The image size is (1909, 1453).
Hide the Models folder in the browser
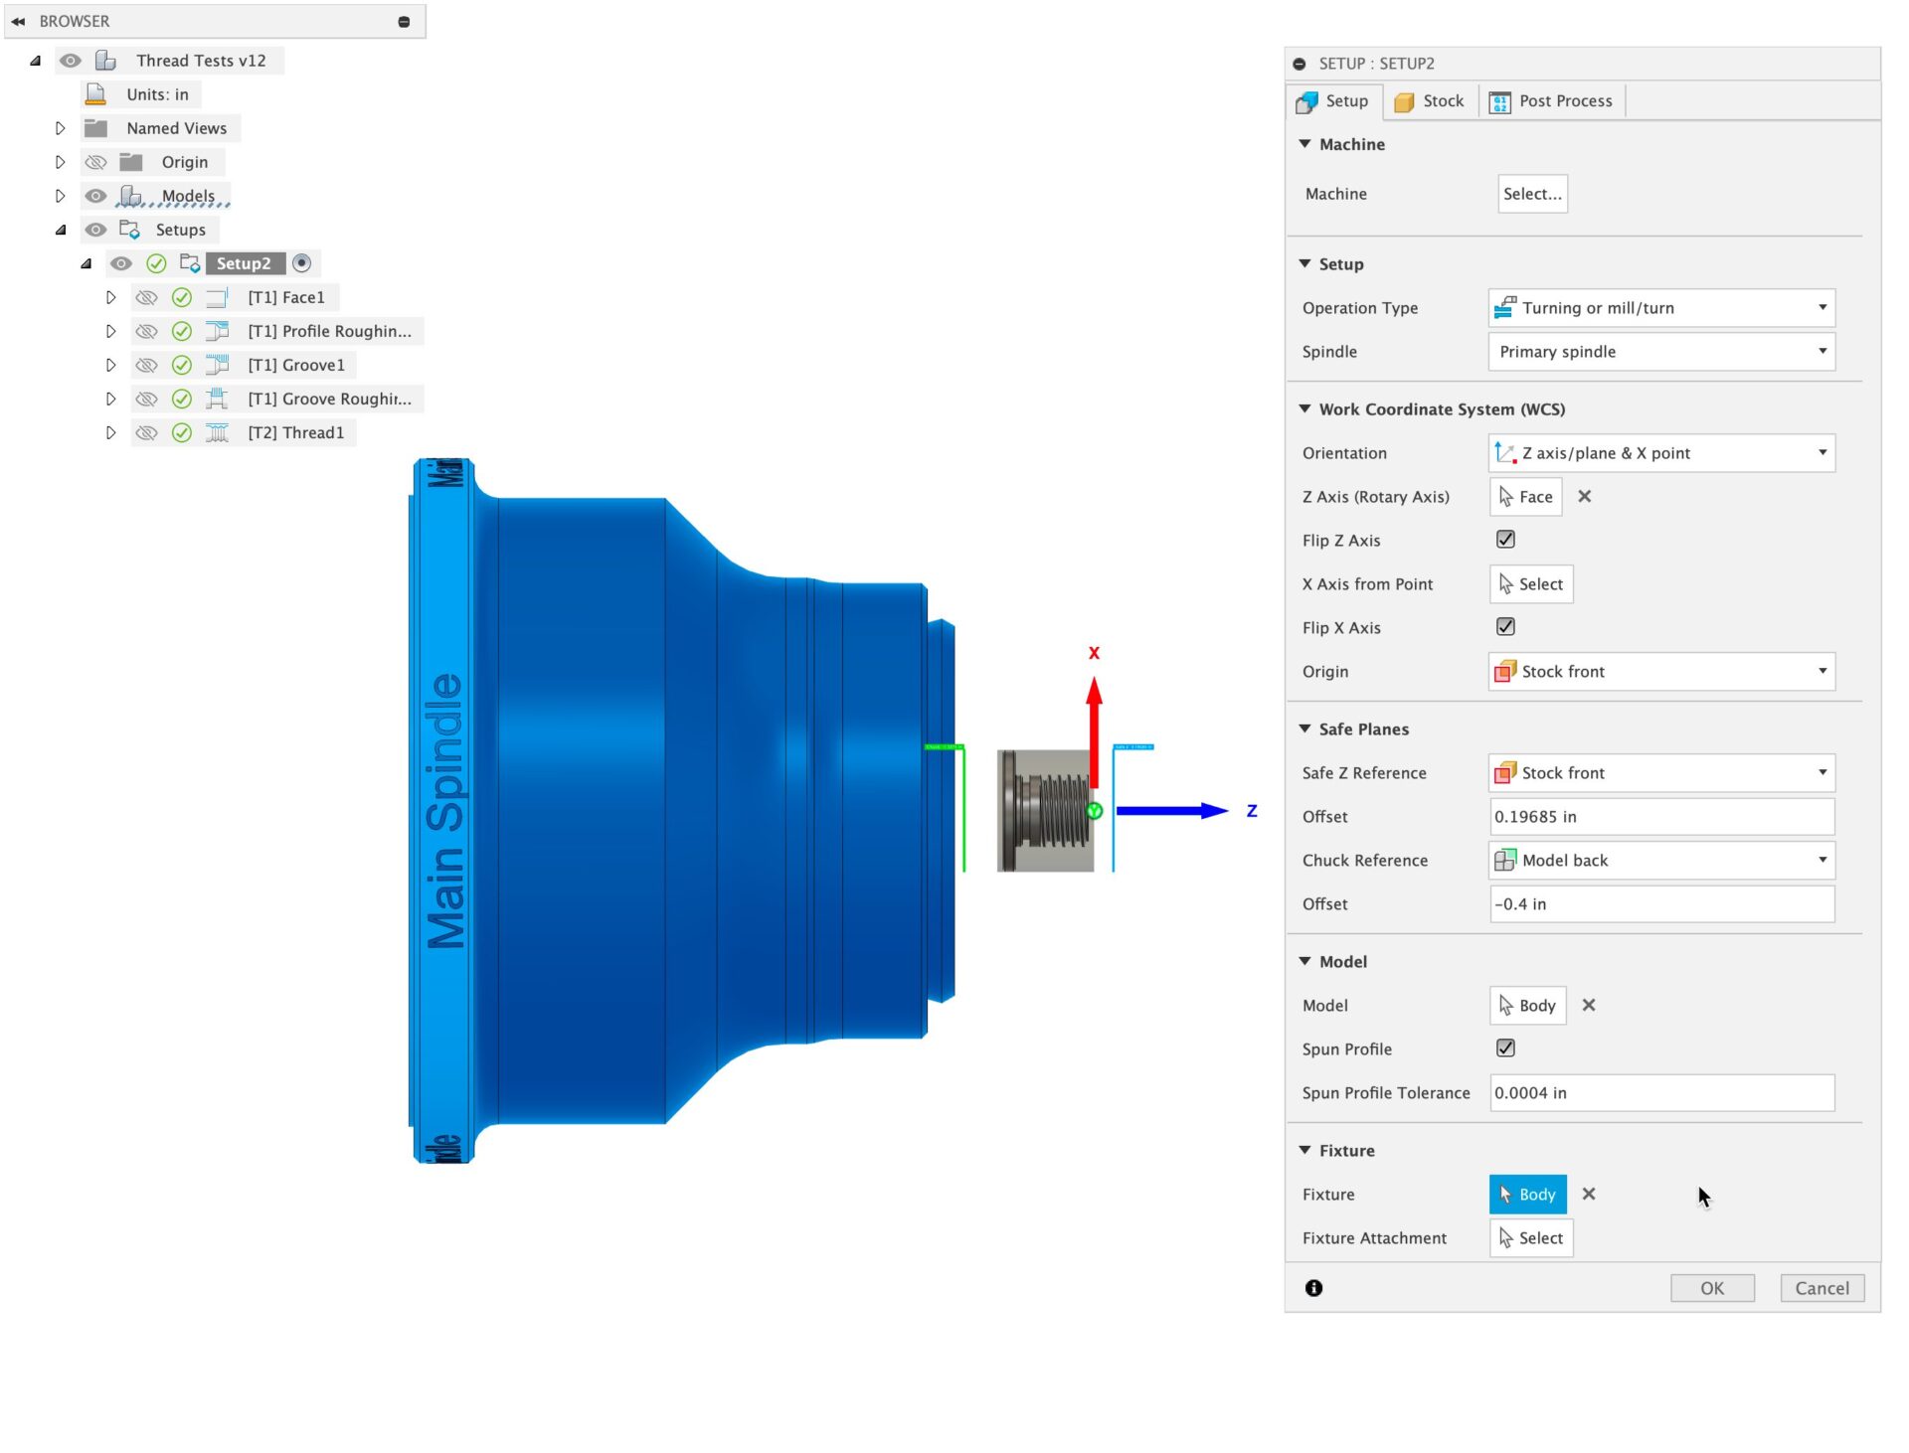[x=95, y=195]
